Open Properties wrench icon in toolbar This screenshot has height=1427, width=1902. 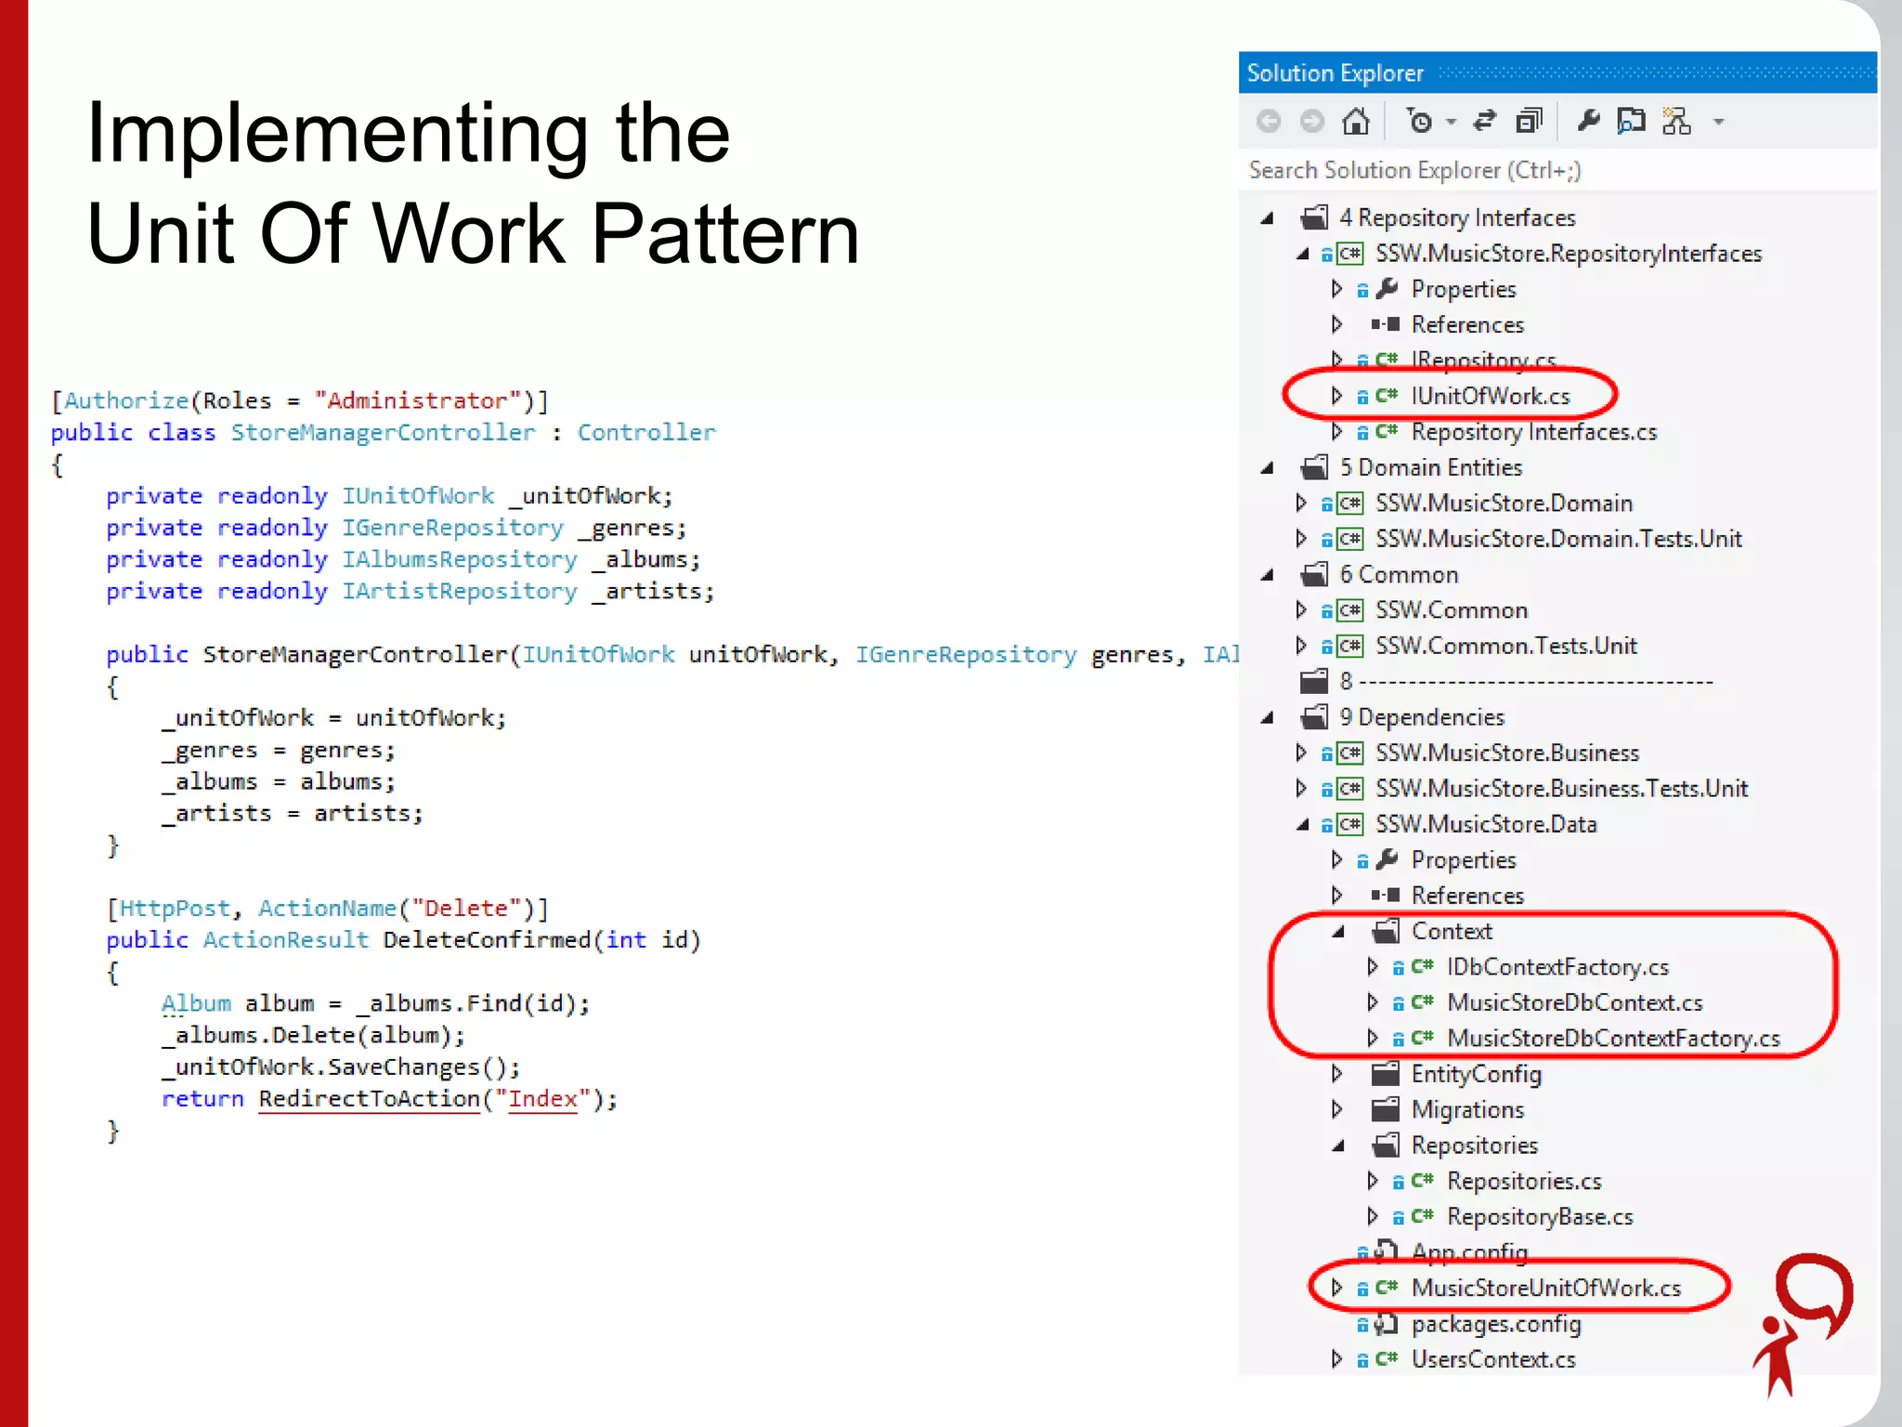click(x=1589, y=121)
